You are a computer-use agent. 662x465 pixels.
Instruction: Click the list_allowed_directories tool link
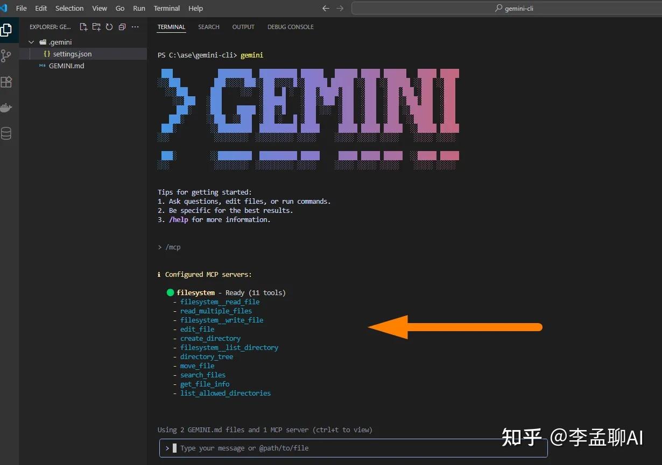pos(226,393)
